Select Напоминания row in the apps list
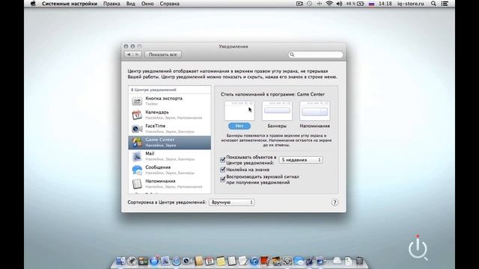Image resolution: width=479 pixels, height=269 pixels. click(x=170, y=184)
